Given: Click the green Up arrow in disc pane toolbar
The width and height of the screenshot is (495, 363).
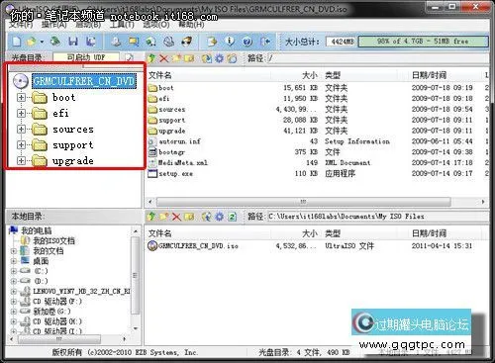Looking at the screenshot, I should 151,58.
